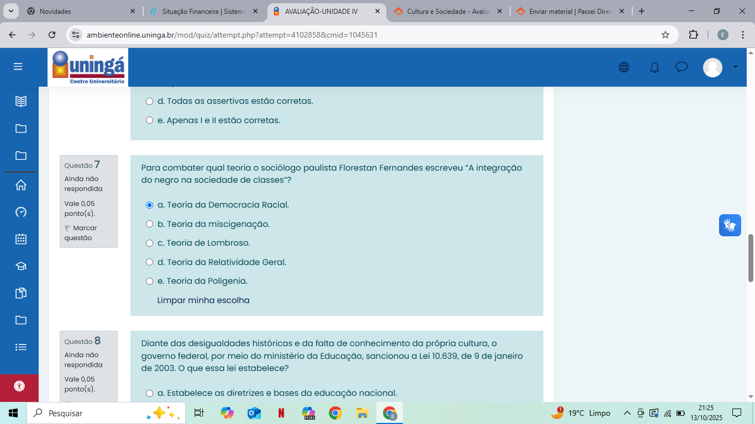Image resolution: width=755 pixels, height=424 pixels.
Task: Switch to Cultura e Sociedade tab
Action: tap(448, 11)
